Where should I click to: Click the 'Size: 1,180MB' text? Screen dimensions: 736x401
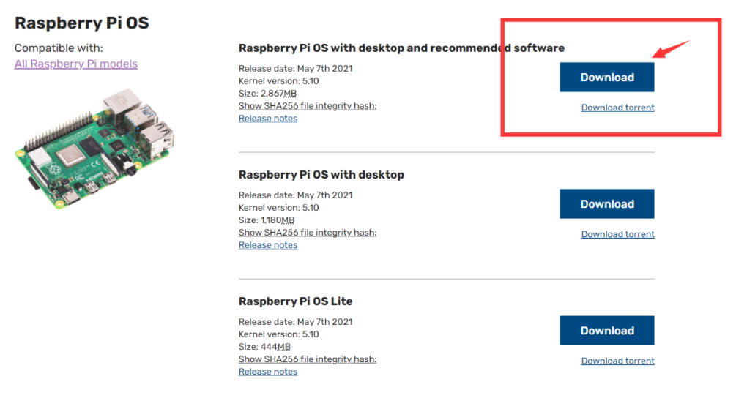267,220
